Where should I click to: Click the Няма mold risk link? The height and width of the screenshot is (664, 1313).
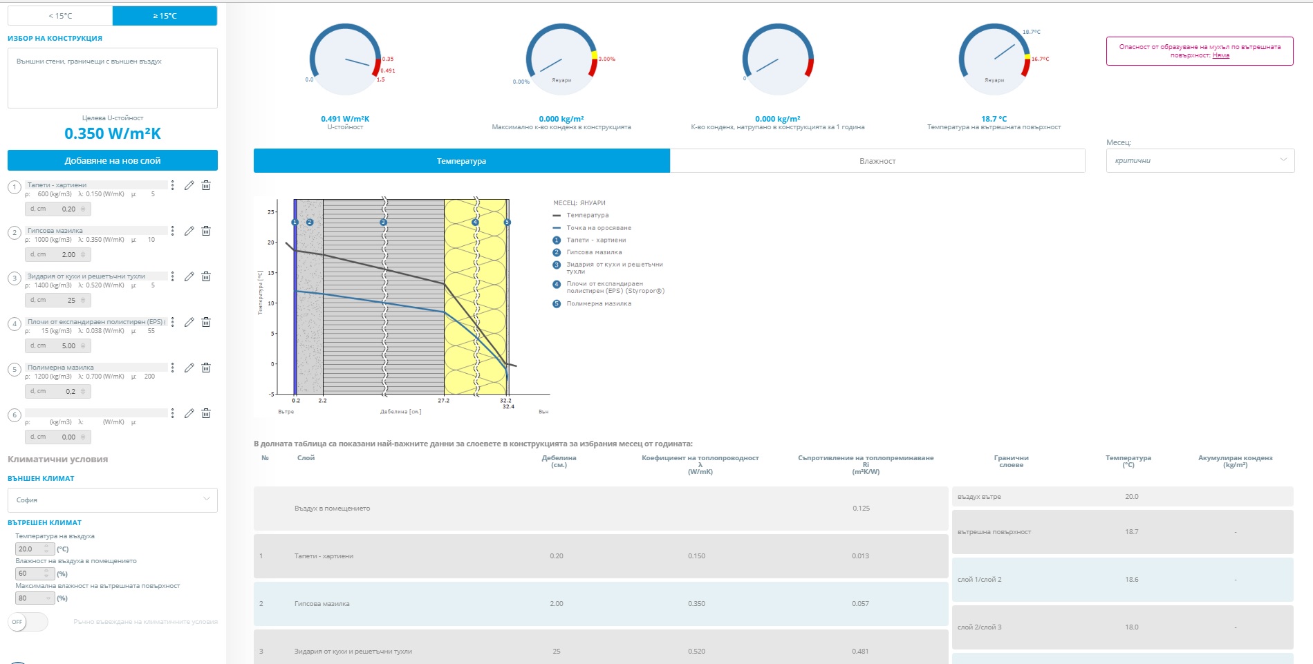(x=1220, y=55)
